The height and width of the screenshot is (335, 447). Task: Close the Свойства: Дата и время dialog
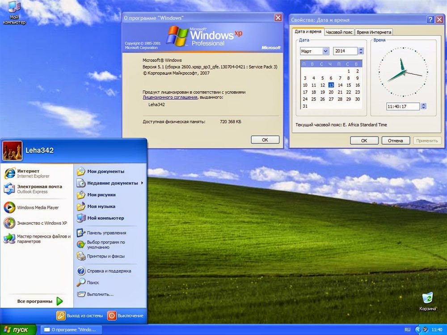439,20
